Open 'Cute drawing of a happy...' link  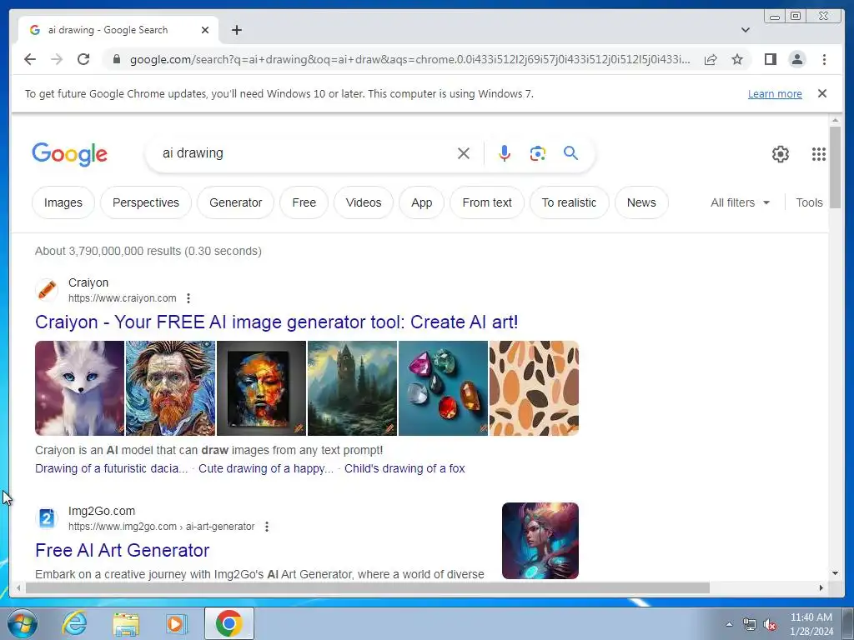(x=266, y=468)
